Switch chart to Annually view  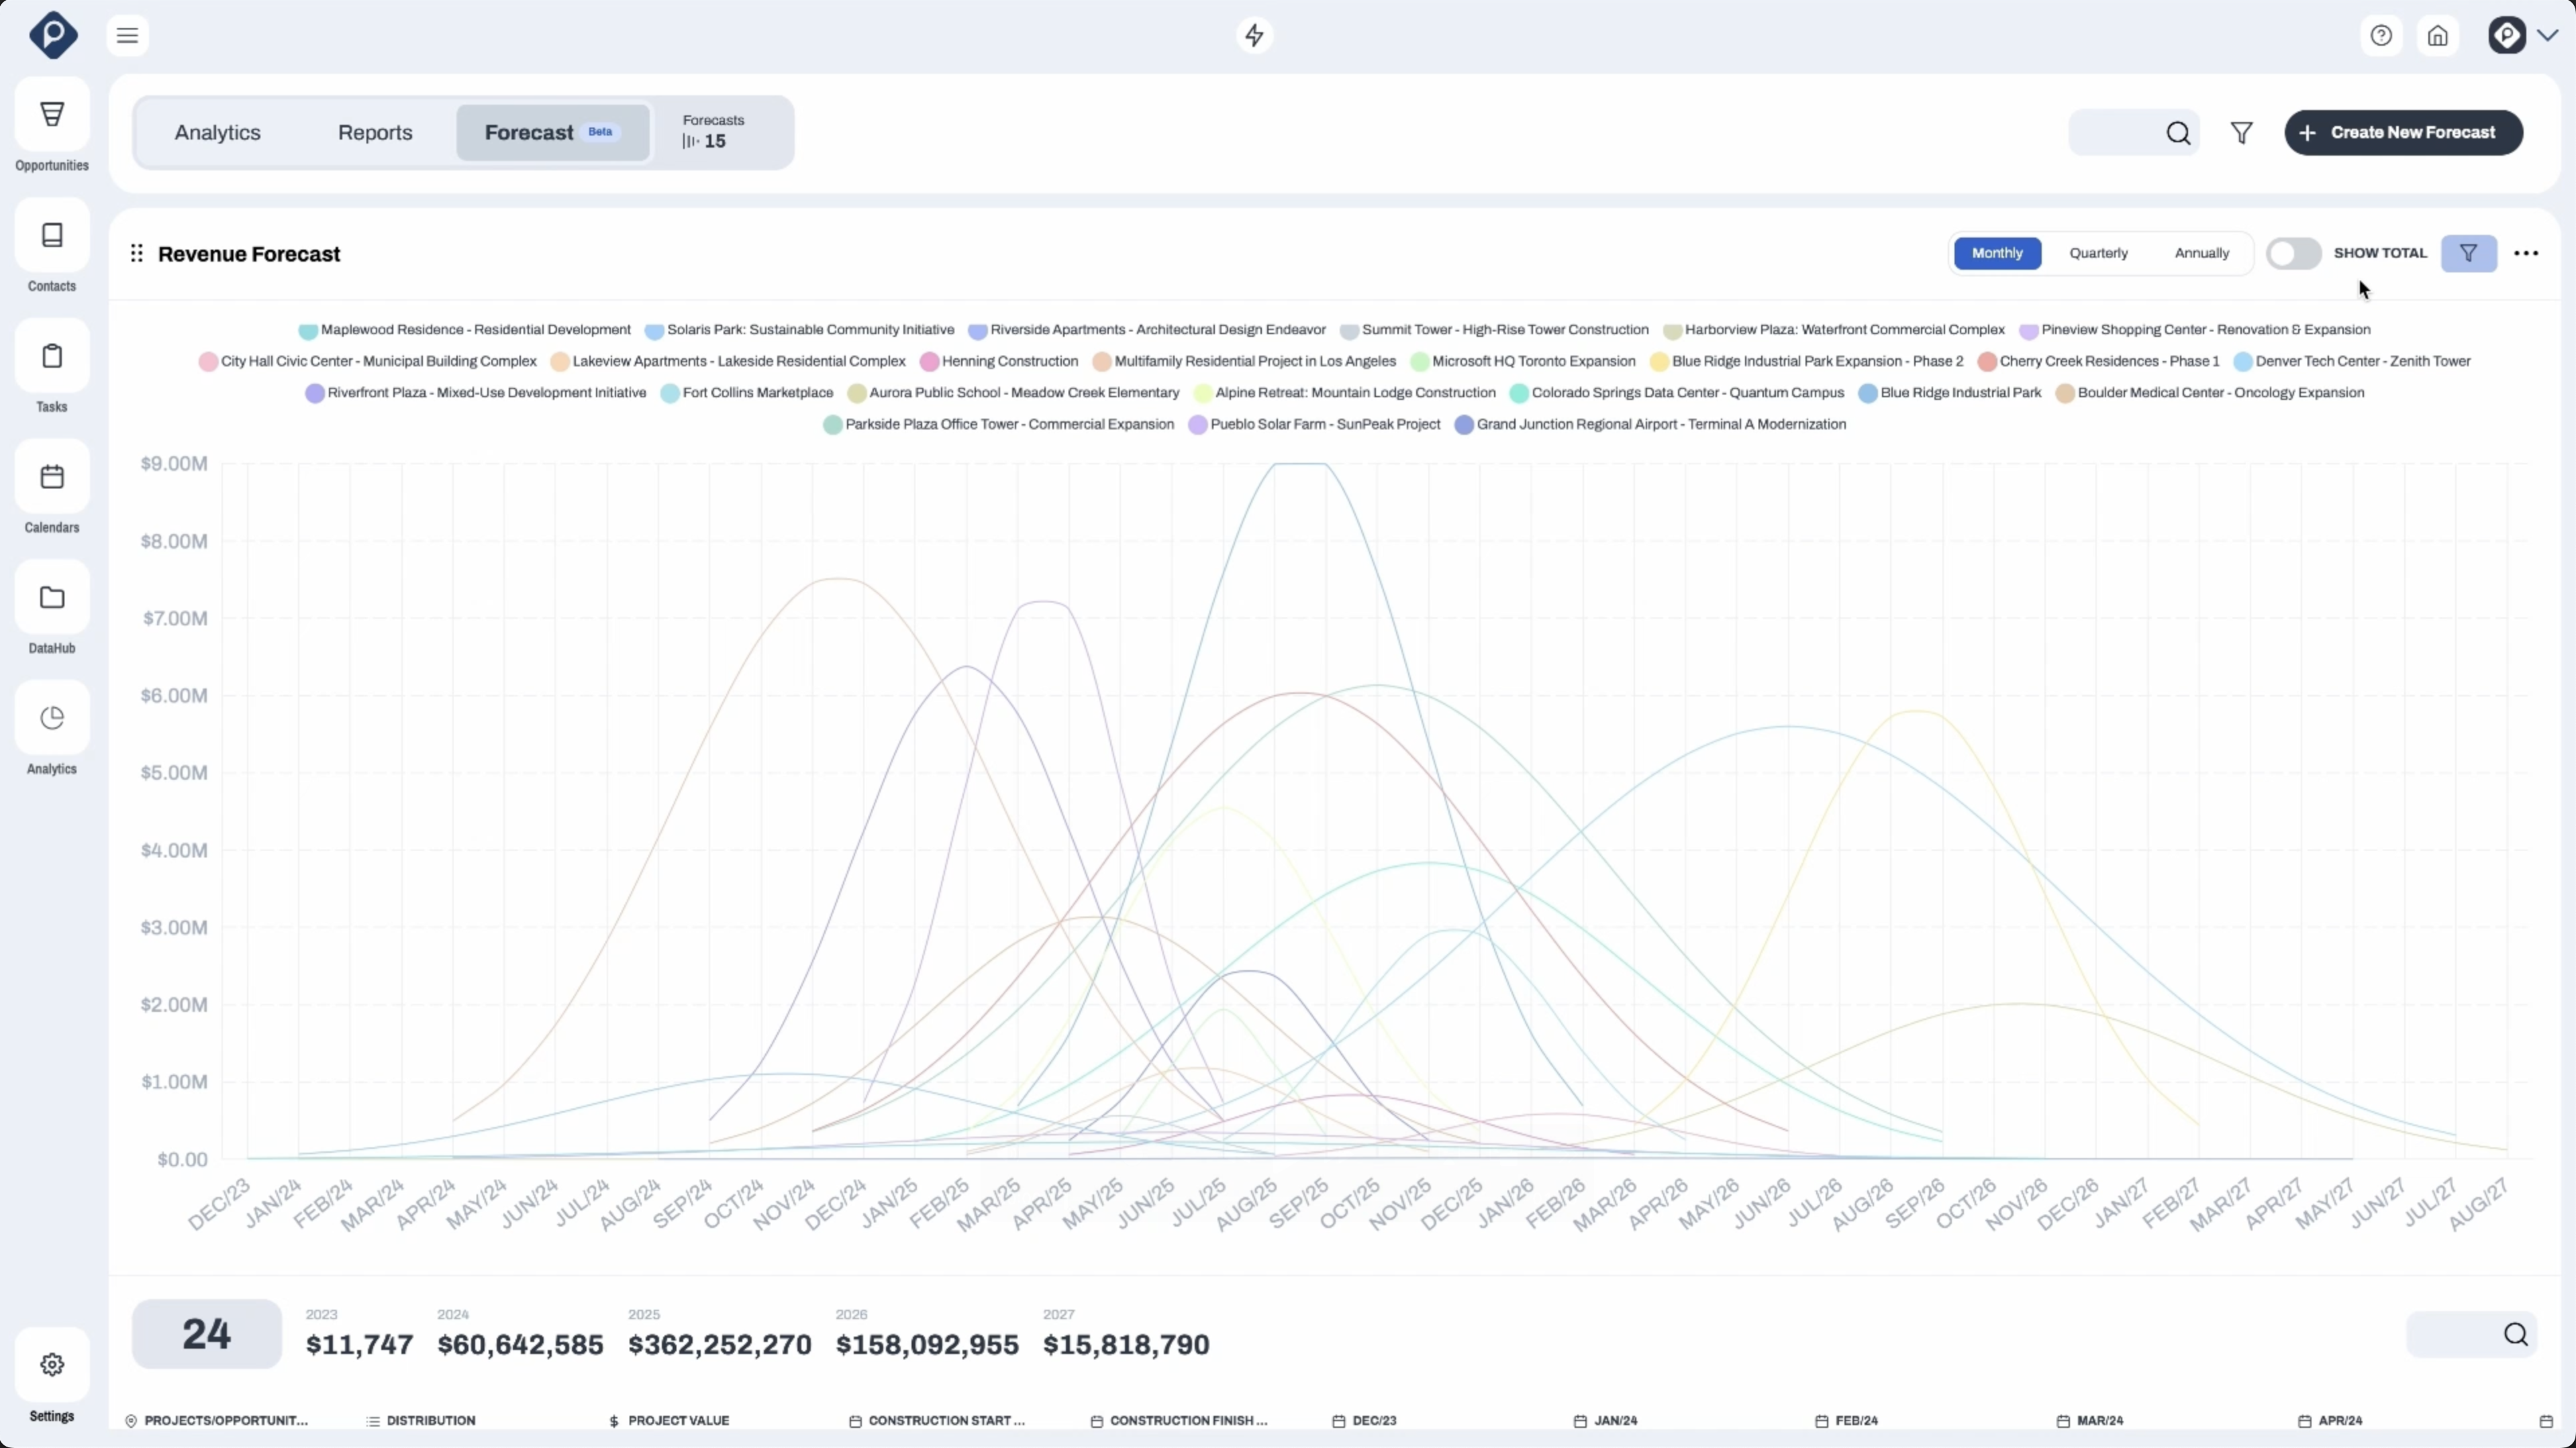tap(2201, 253)
